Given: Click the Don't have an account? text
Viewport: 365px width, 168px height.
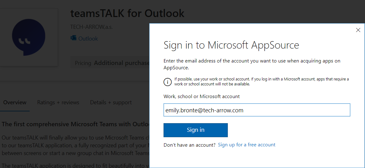Looking at the screenshot, I should point(189,145).
